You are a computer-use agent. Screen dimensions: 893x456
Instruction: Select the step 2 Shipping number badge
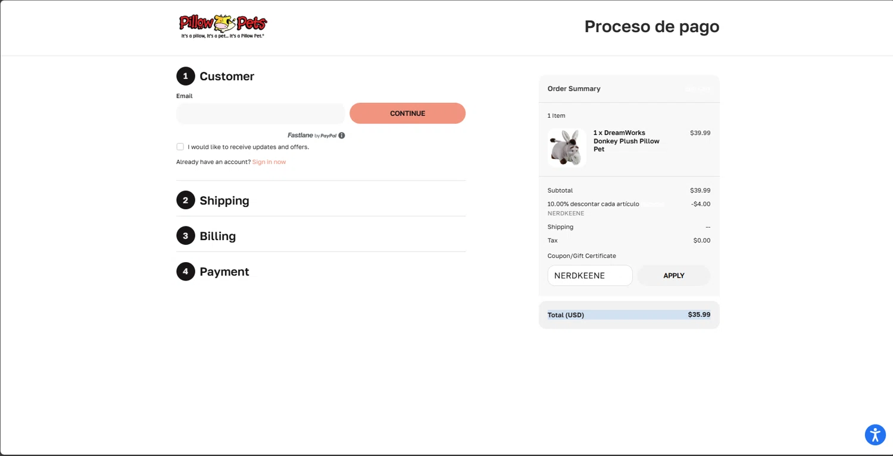tap(186, 200)
